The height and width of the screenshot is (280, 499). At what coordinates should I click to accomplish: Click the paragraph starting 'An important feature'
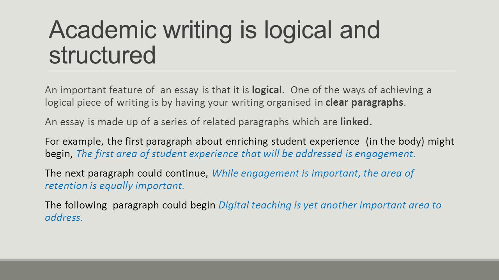tap(238, 96)
